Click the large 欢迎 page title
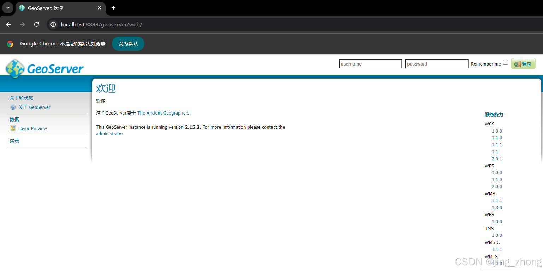The width and height of the screenshot is (543, 271). (x=106, y=88)
